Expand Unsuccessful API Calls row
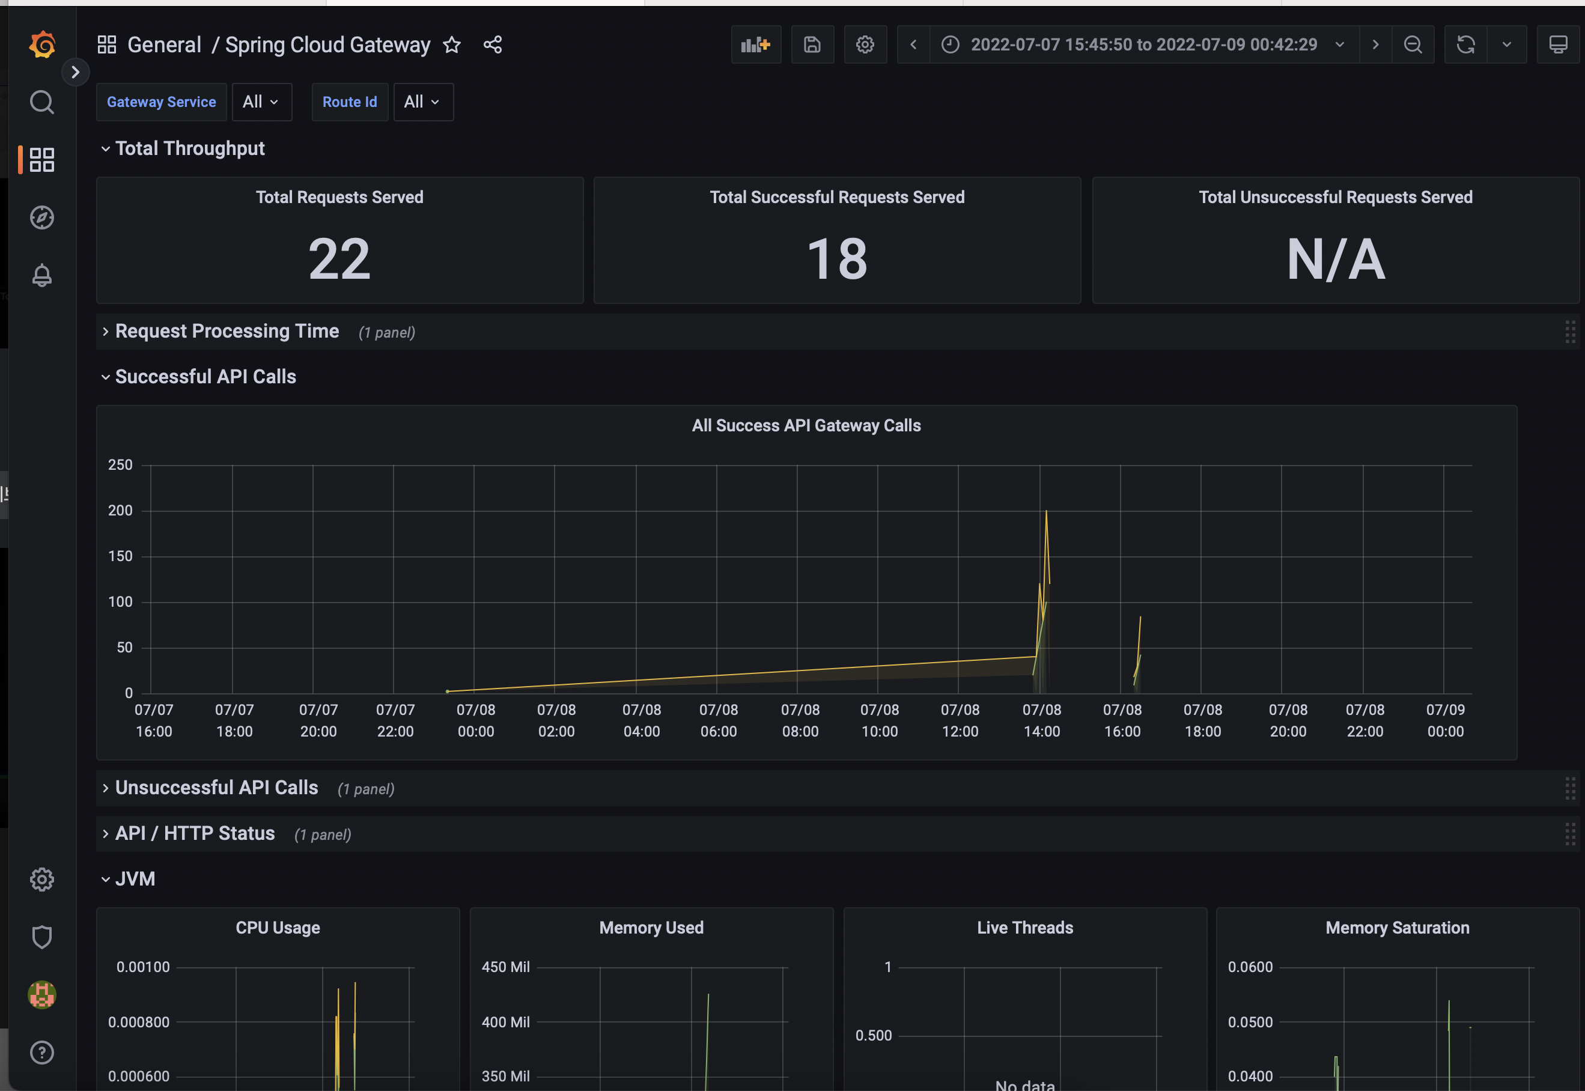Image resolution: width=1585 pixels, height=1091 pixels. pos(216,788)
